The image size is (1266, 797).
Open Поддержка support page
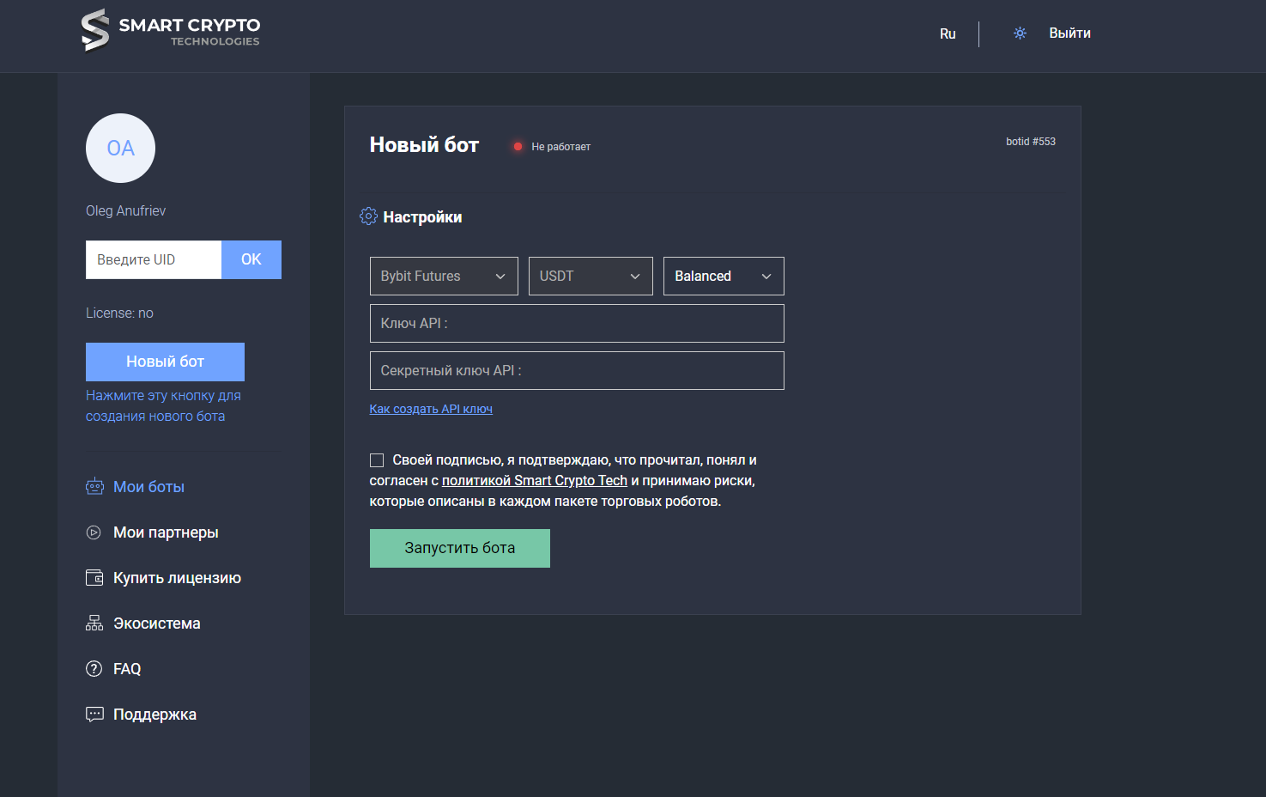(x=154, y=715)
